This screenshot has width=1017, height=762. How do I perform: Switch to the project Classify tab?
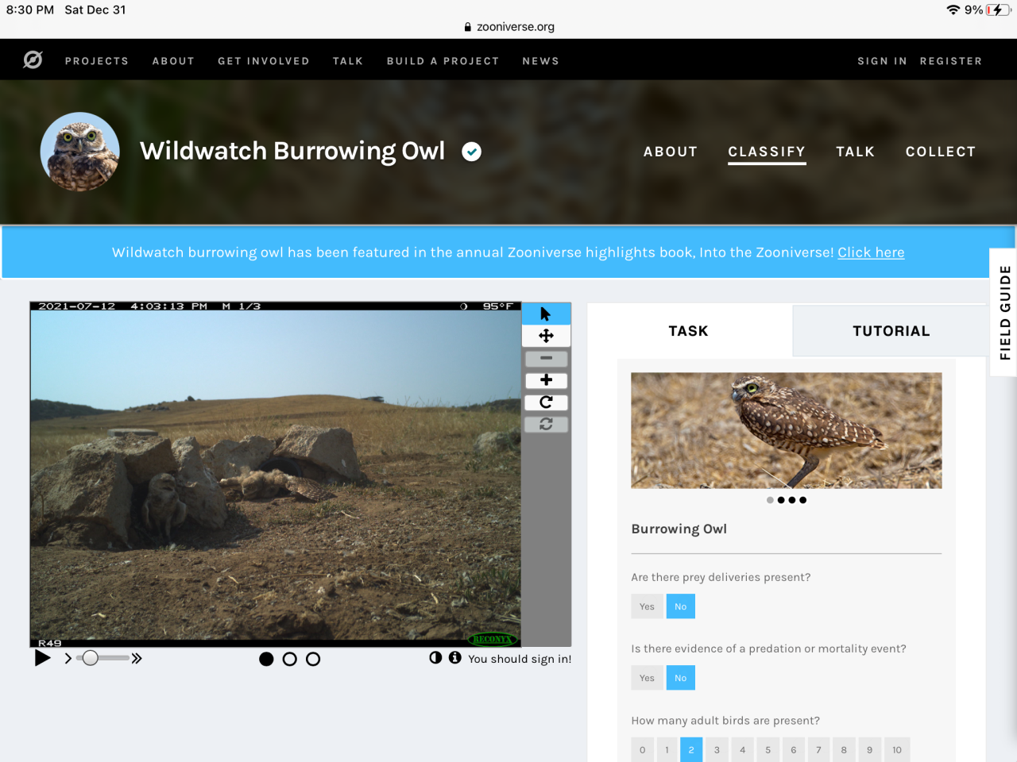[767, 152]
